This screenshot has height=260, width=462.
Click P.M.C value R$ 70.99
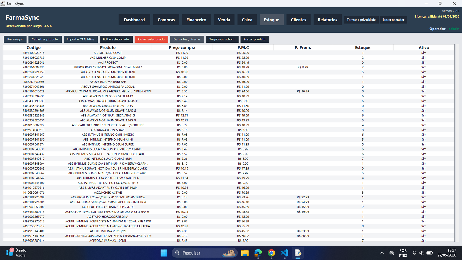243,192
